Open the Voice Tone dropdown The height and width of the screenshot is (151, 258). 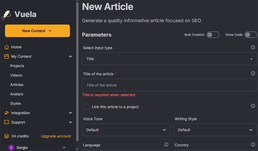point(126,130)
